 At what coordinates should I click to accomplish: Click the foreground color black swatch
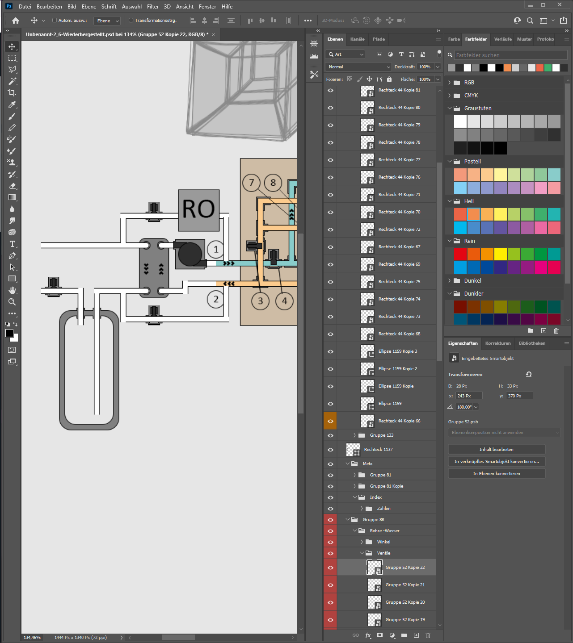click(x=9, y=333)
